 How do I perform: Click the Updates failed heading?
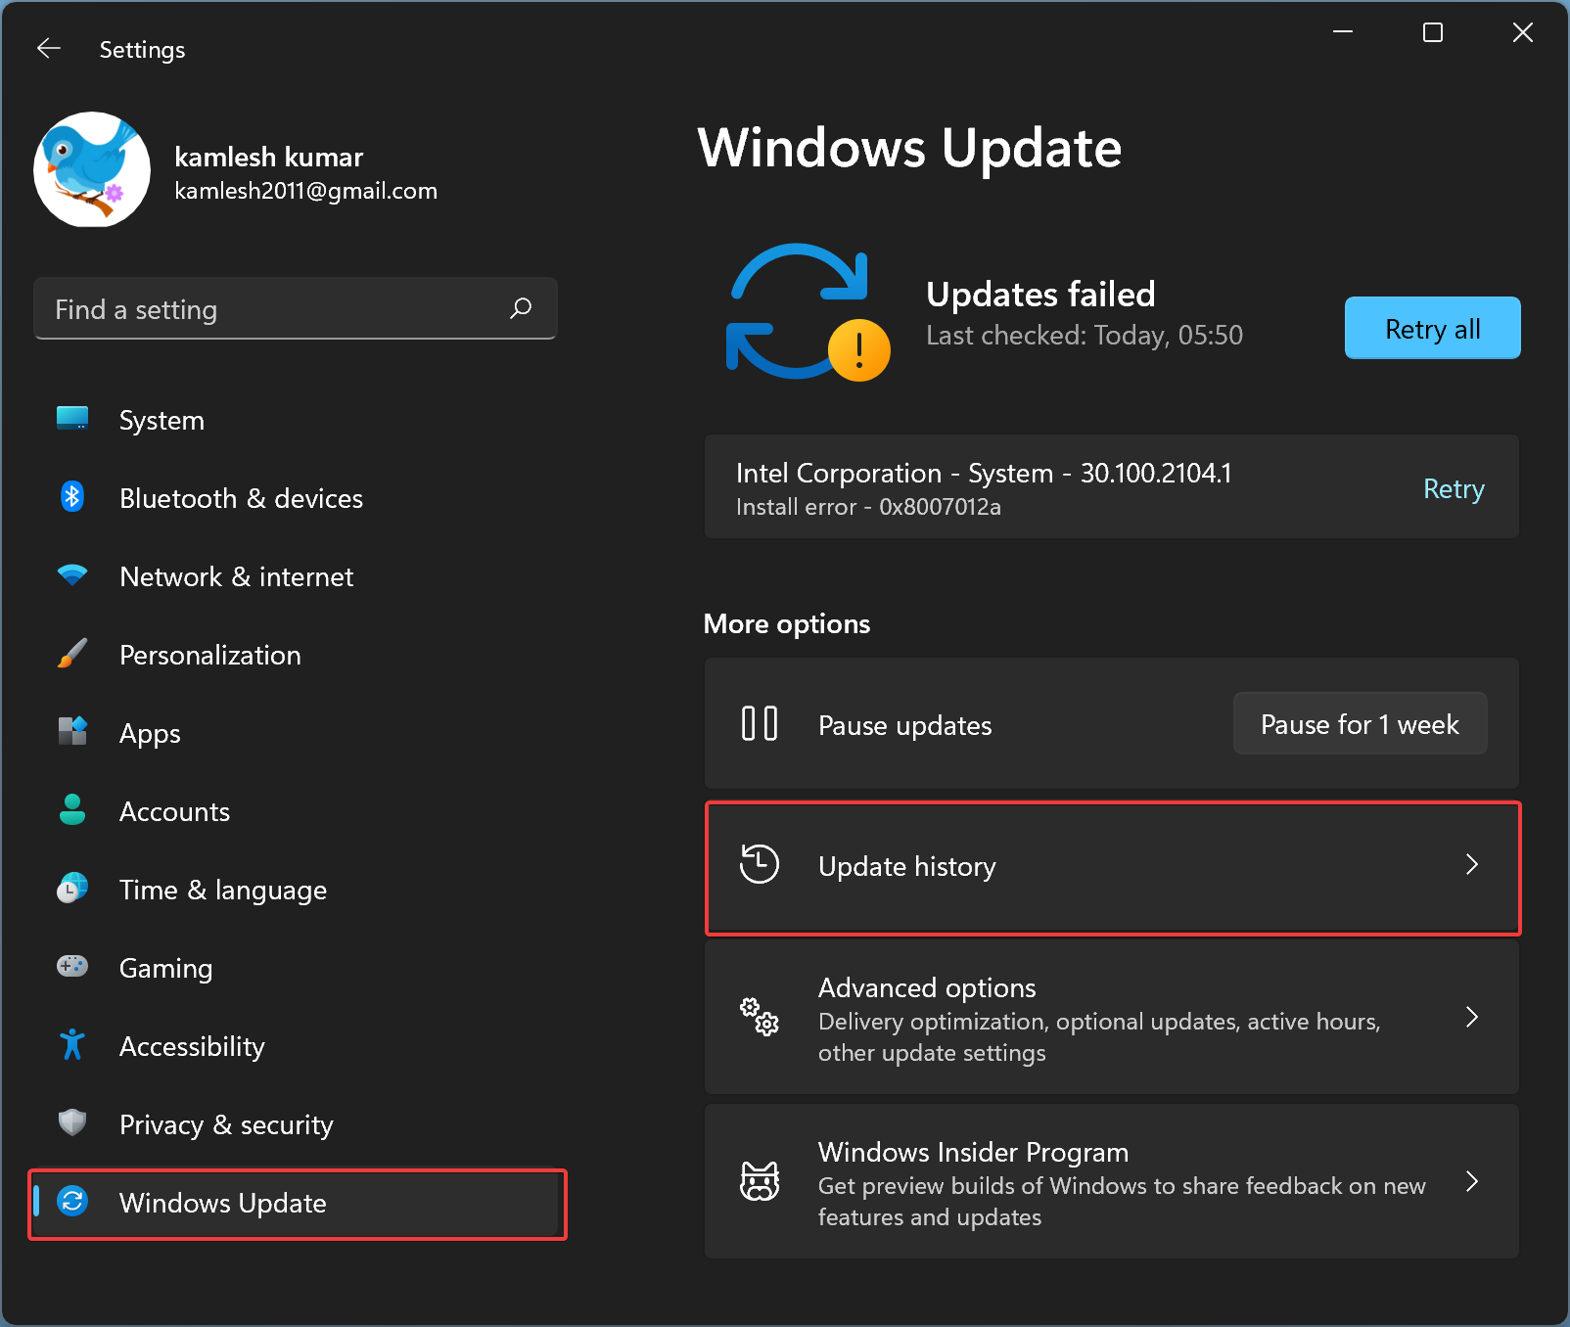tap(1040, 294)
